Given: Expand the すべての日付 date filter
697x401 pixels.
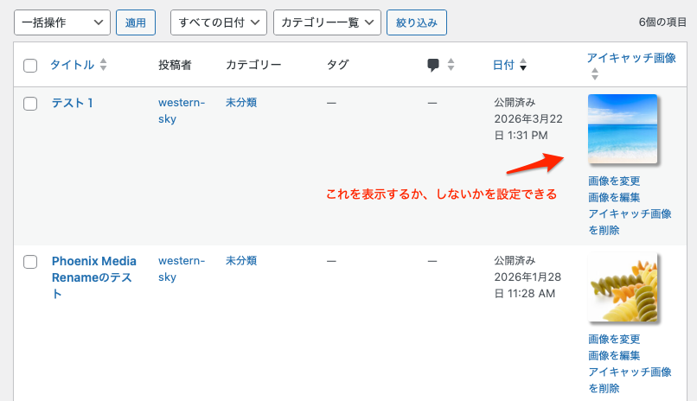Looking at the screenshot, I should pyautogui.click(x=218, y=22).
